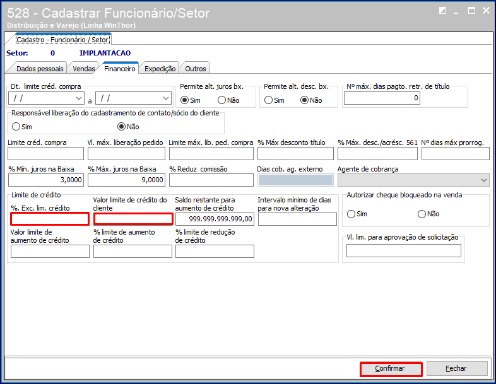Screen dimensions: 496x384
Task: Focus the %. Exc. lim. crédito field
Action: point(50,219)
